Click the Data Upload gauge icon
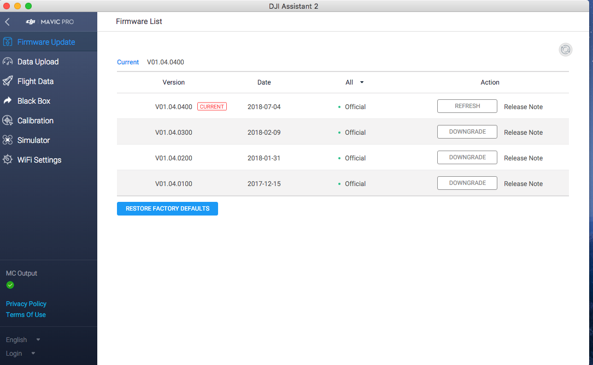 [x=8, y=62]
